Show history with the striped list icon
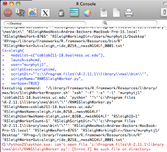The height and width of the screenshot is (152, 167). (74, 13)
